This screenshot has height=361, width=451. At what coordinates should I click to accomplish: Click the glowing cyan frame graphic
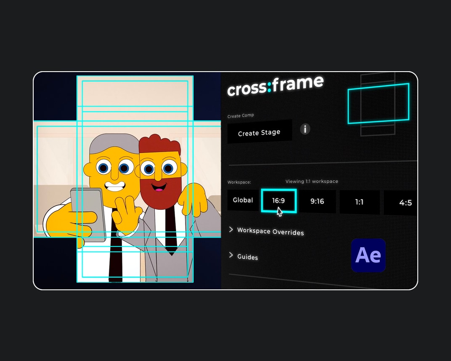378,103
